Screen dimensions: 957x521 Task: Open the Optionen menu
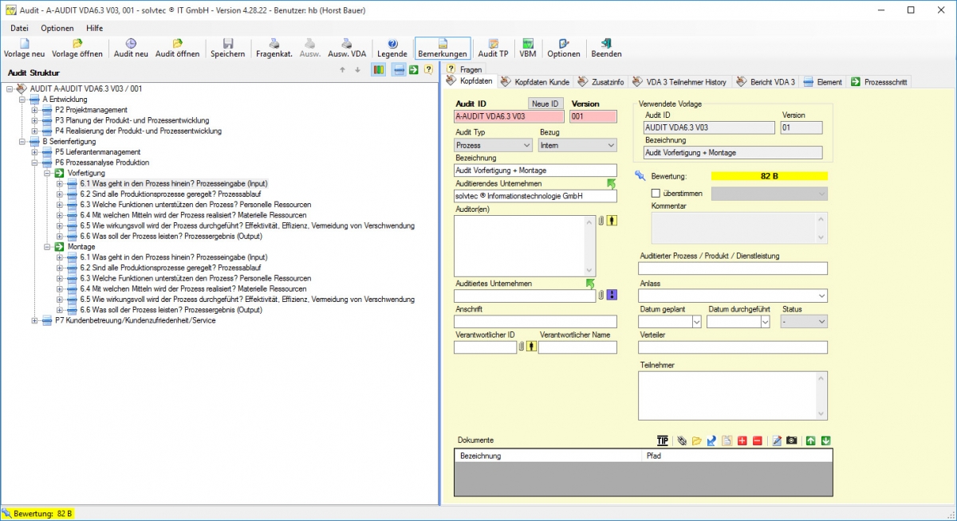57,28
